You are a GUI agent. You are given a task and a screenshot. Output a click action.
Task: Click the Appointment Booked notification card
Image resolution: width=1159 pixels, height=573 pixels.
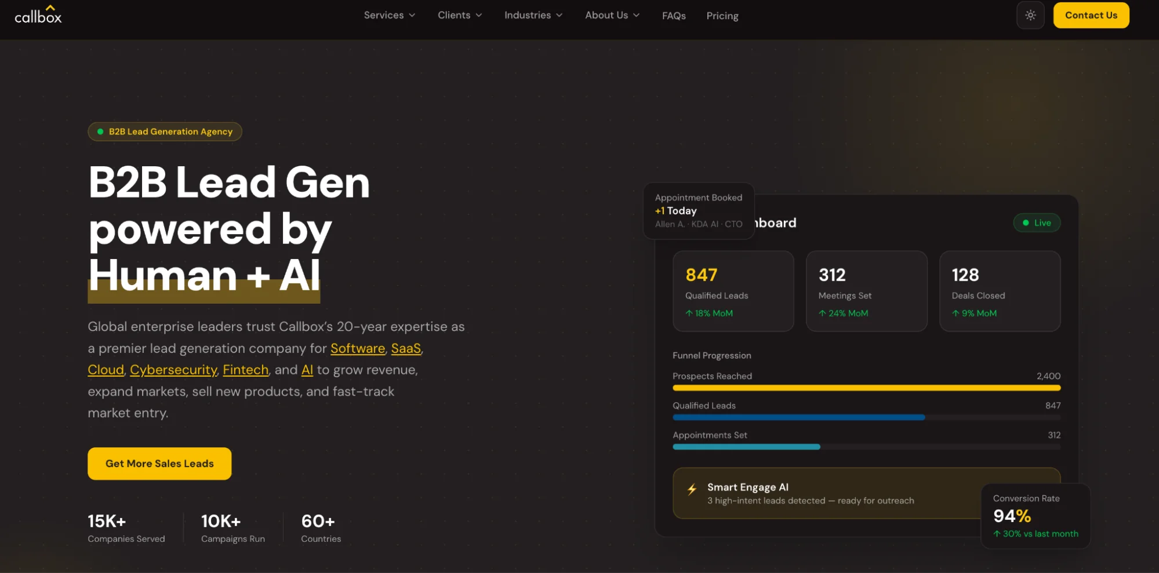click(x=699, y=211)
